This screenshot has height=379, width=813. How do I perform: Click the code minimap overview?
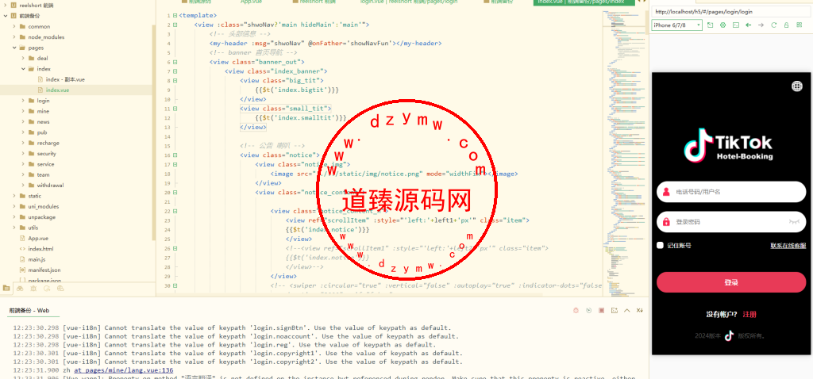pyautogui.click(x=622, y=151)
